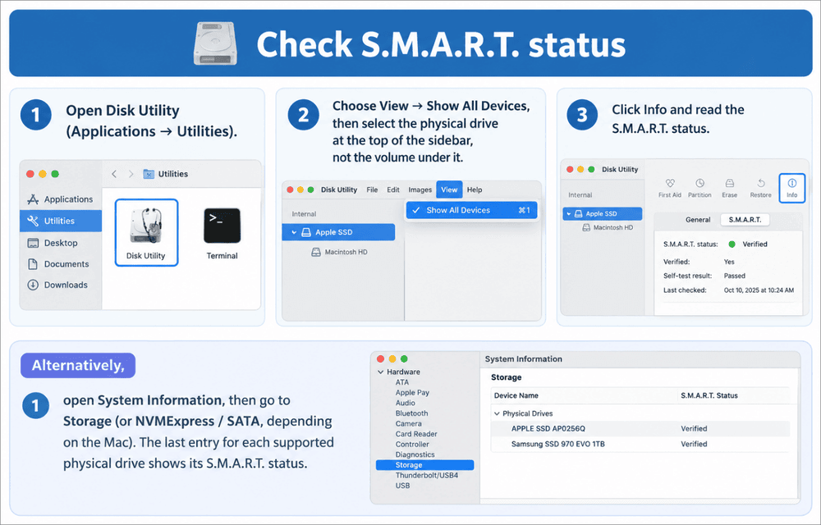The width and height of the screenshot is (821, 525).
Task: Click the green Verified status indicator
Action: point(732,244)
